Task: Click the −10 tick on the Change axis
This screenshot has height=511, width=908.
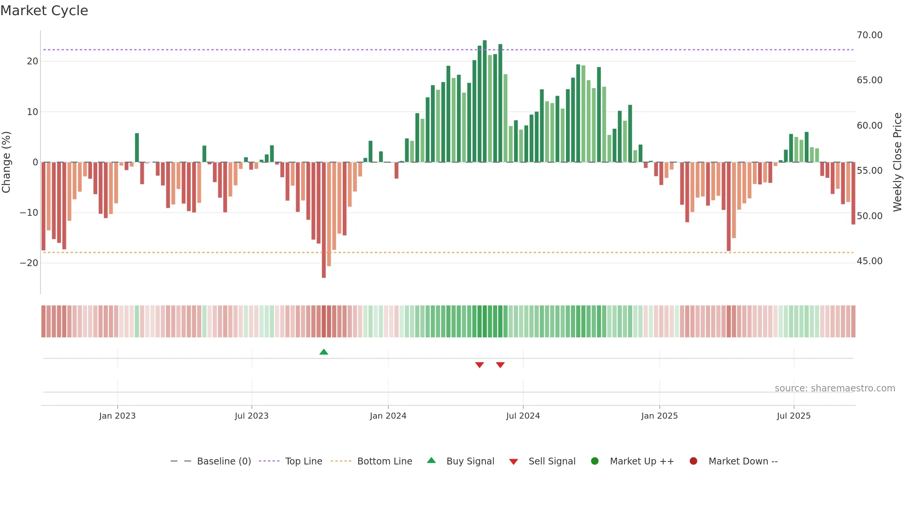Action: tap(29, 212)
